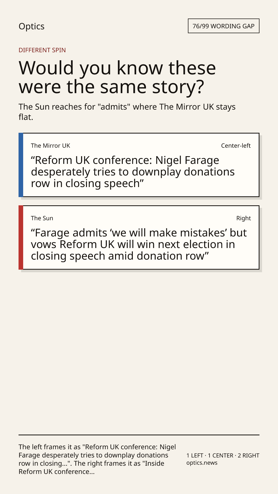Click the Right bias label
Image resolution: width=278 pixels, height=494 pixels.
(244, 218)
